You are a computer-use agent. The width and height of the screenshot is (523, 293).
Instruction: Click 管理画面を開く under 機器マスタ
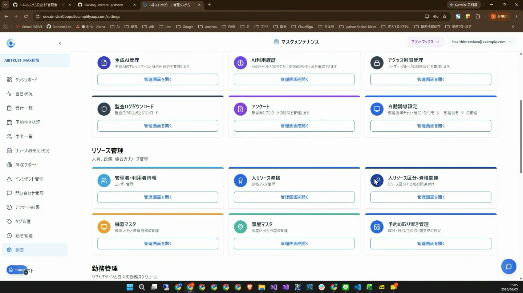(x=158, y=244)
